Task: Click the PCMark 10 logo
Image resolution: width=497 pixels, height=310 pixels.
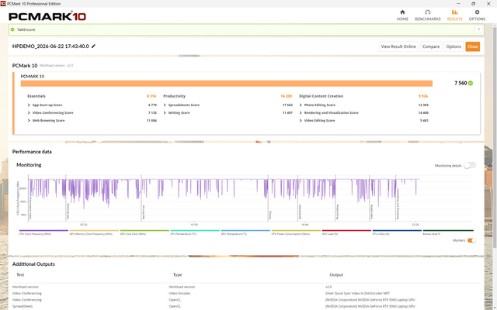Action: pyautogui.click(x=47, y=16)
